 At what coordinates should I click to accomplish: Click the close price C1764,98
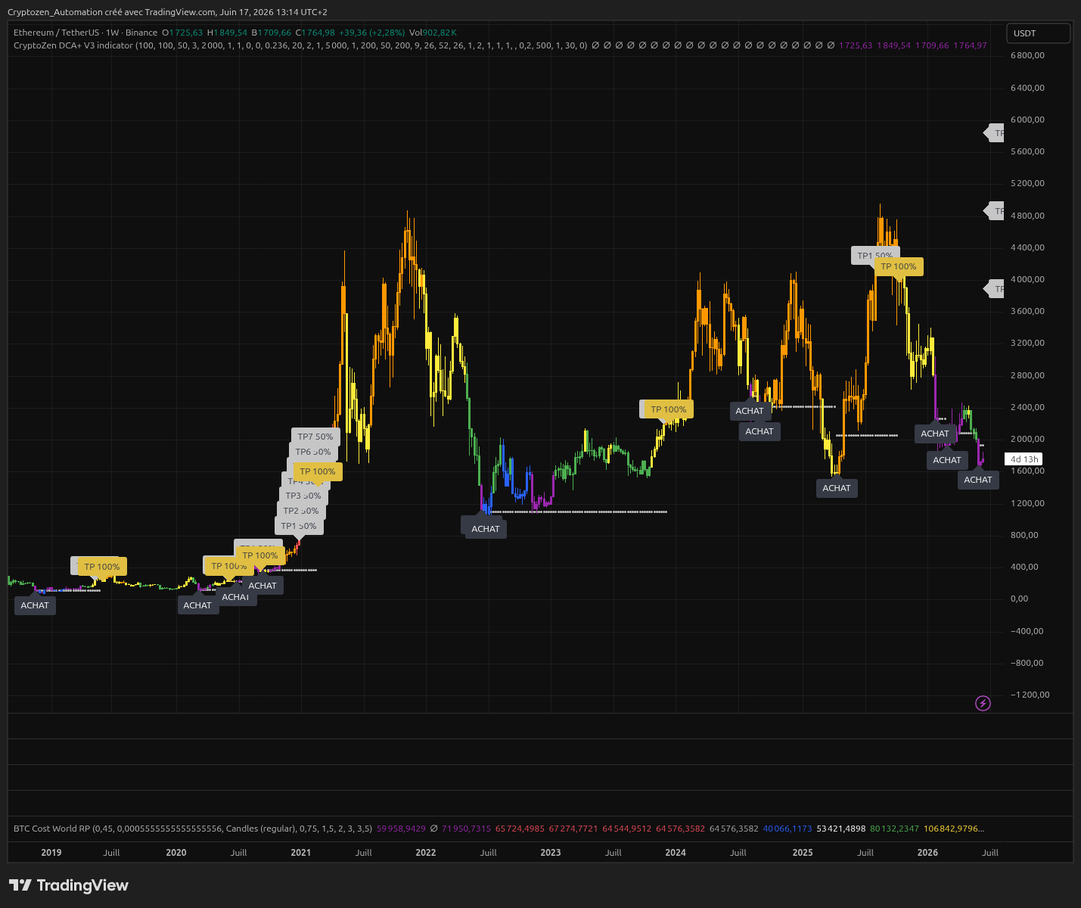tap(315, 33)
